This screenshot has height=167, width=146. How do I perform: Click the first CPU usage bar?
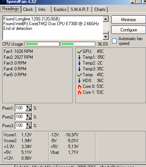[42, 44]
